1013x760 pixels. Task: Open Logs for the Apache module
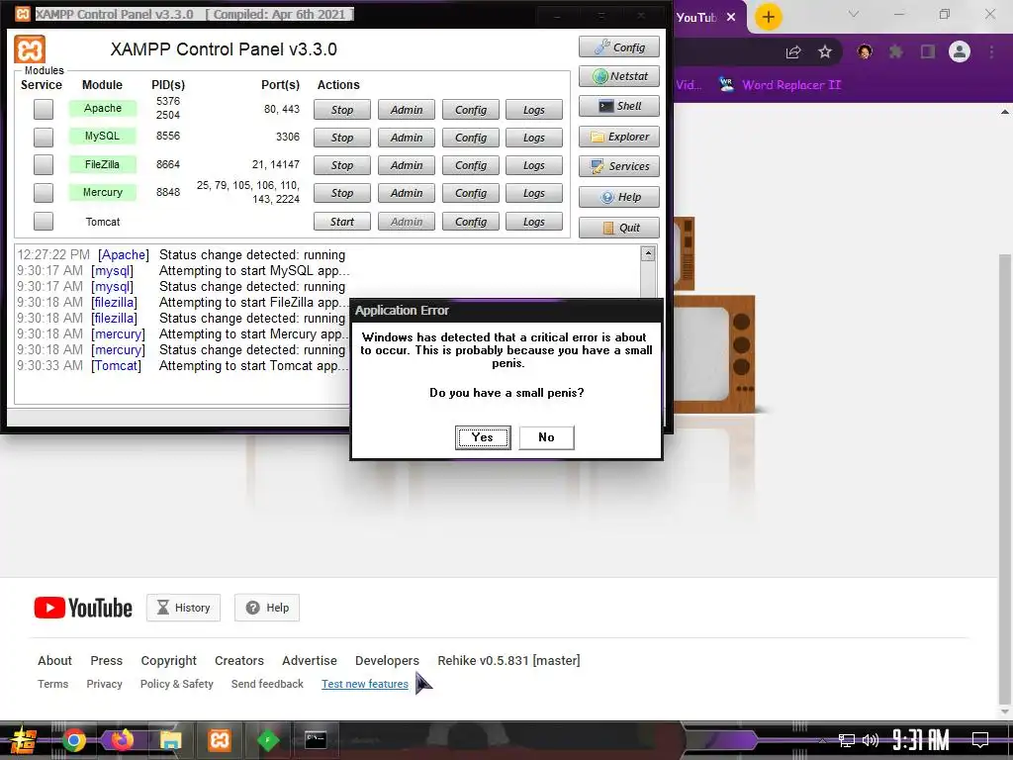(x=533, y=110)
